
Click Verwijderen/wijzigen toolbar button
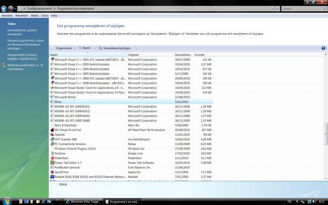click(115, 48)
